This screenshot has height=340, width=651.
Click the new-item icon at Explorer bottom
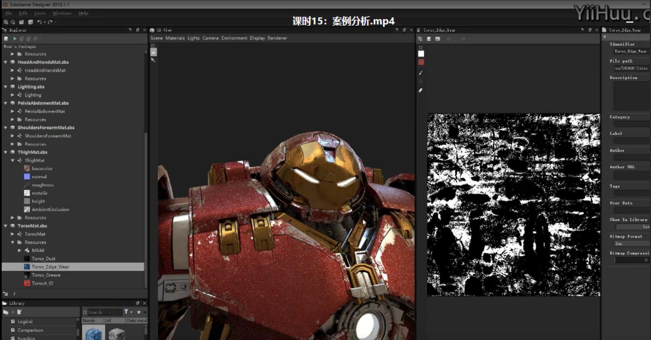[x=5, y=294]
